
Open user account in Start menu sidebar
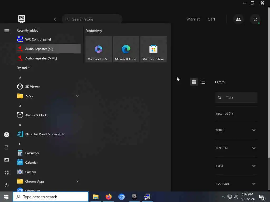tap(7, 135)
